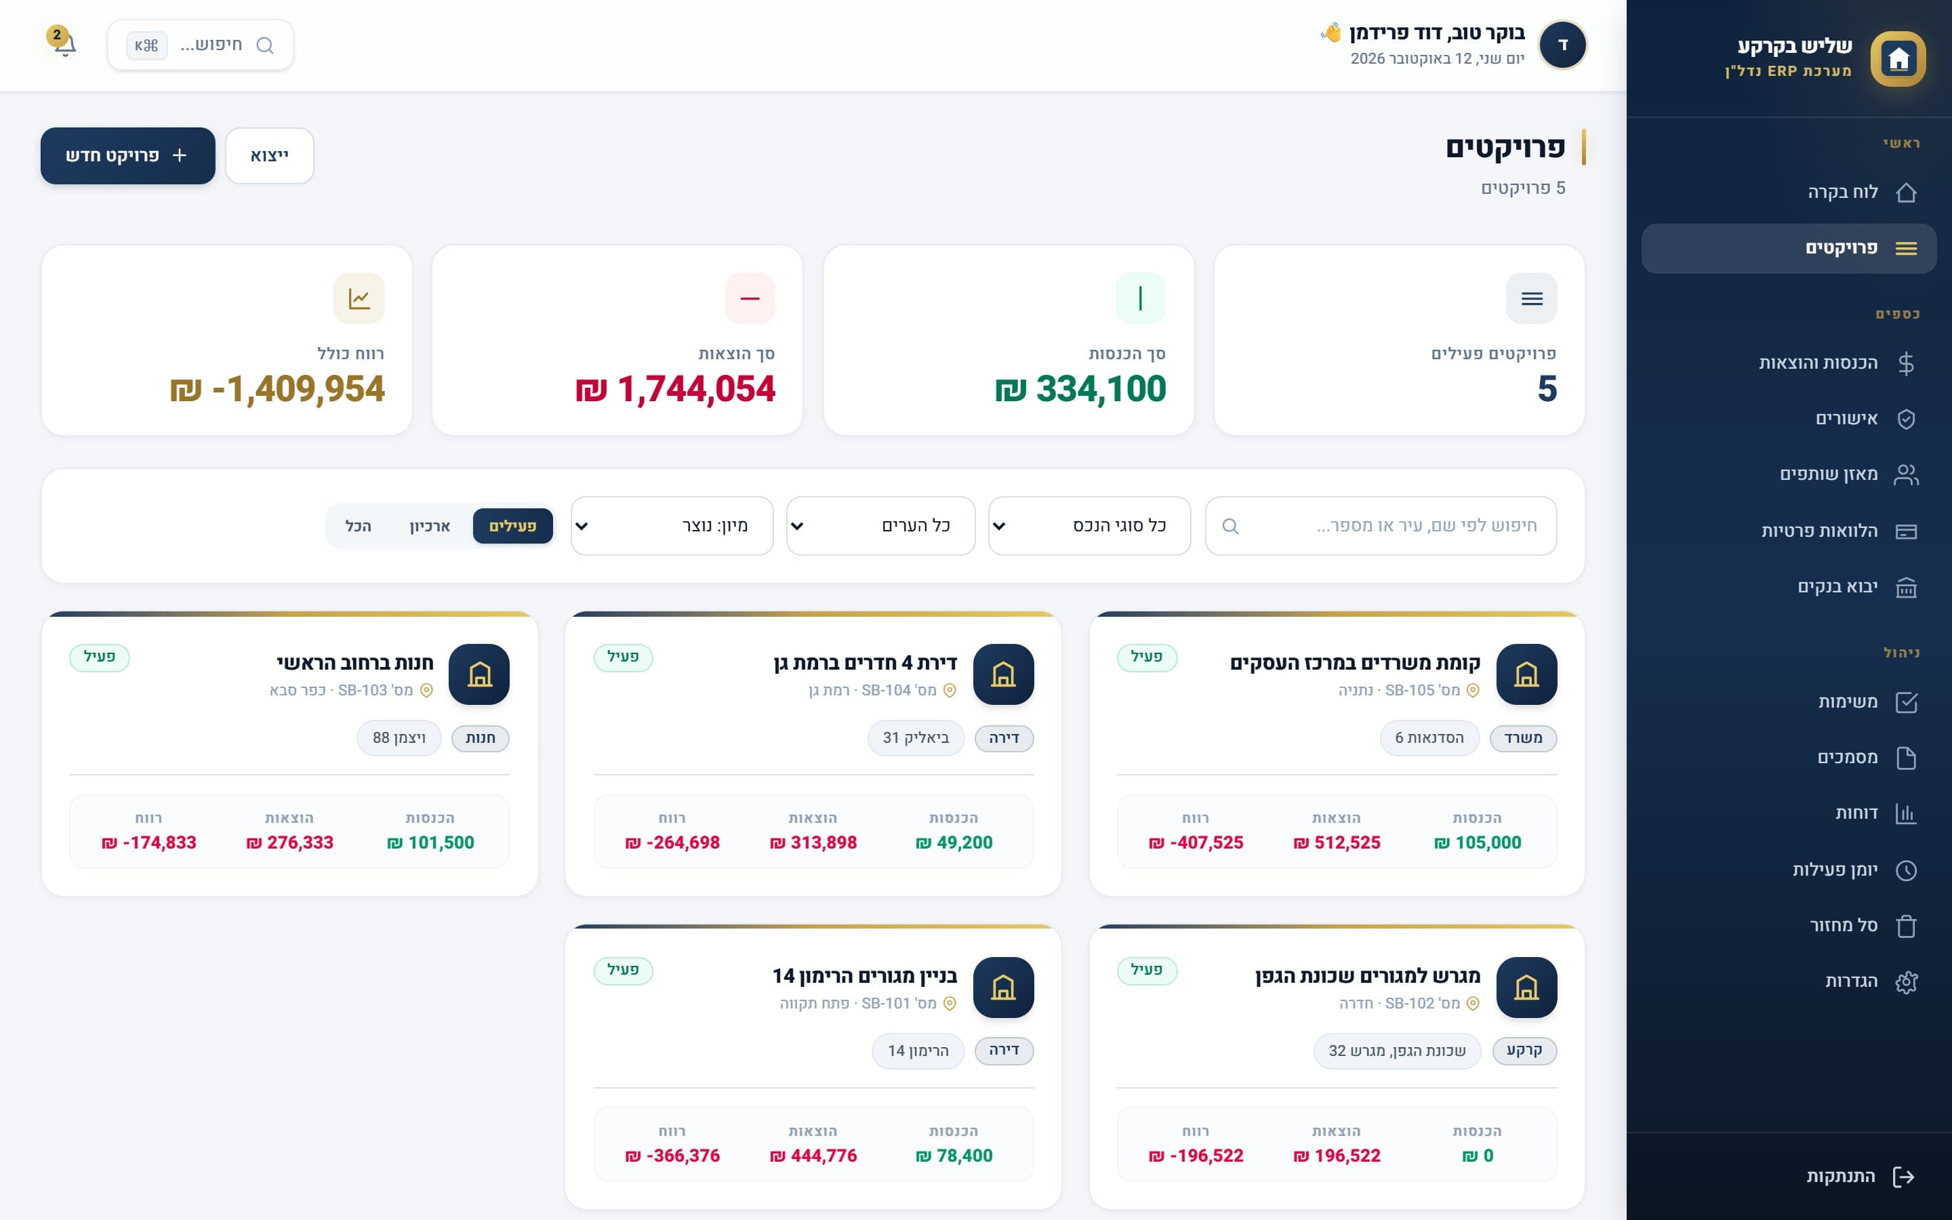Click the gear icon for הגדרות
Image resolution: width=1952 pixels, height=1220 pixels.
(1906, 982)
